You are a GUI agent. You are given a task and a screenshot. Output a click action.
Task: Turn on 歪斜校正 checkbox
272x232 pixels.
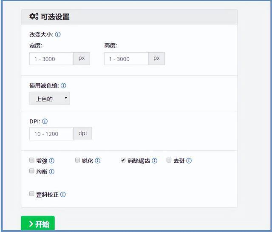tap(31, 194)
